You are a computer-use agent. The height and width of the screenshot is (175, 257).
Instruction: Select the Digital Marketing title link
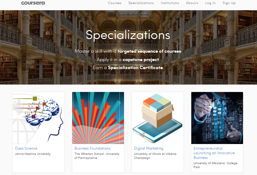pyautogui.click(x=149, y=148)
